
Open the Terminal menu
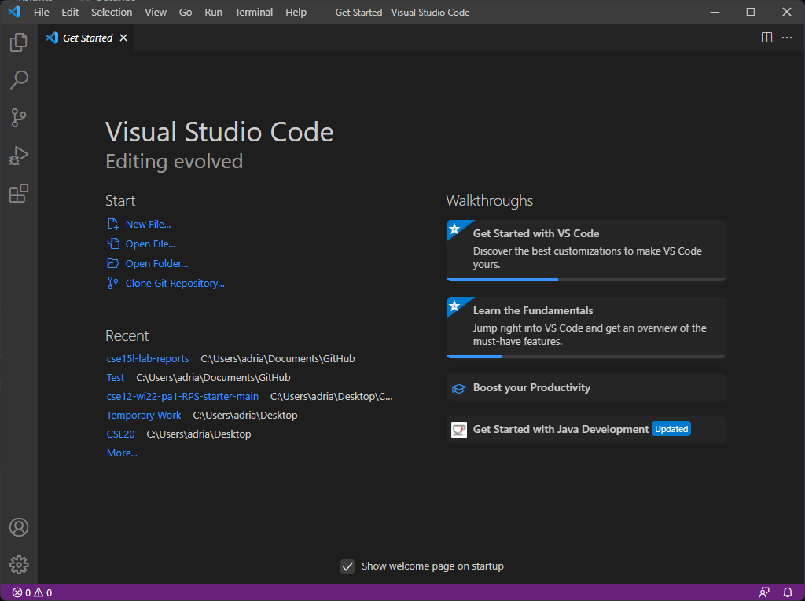click(254, 12)
